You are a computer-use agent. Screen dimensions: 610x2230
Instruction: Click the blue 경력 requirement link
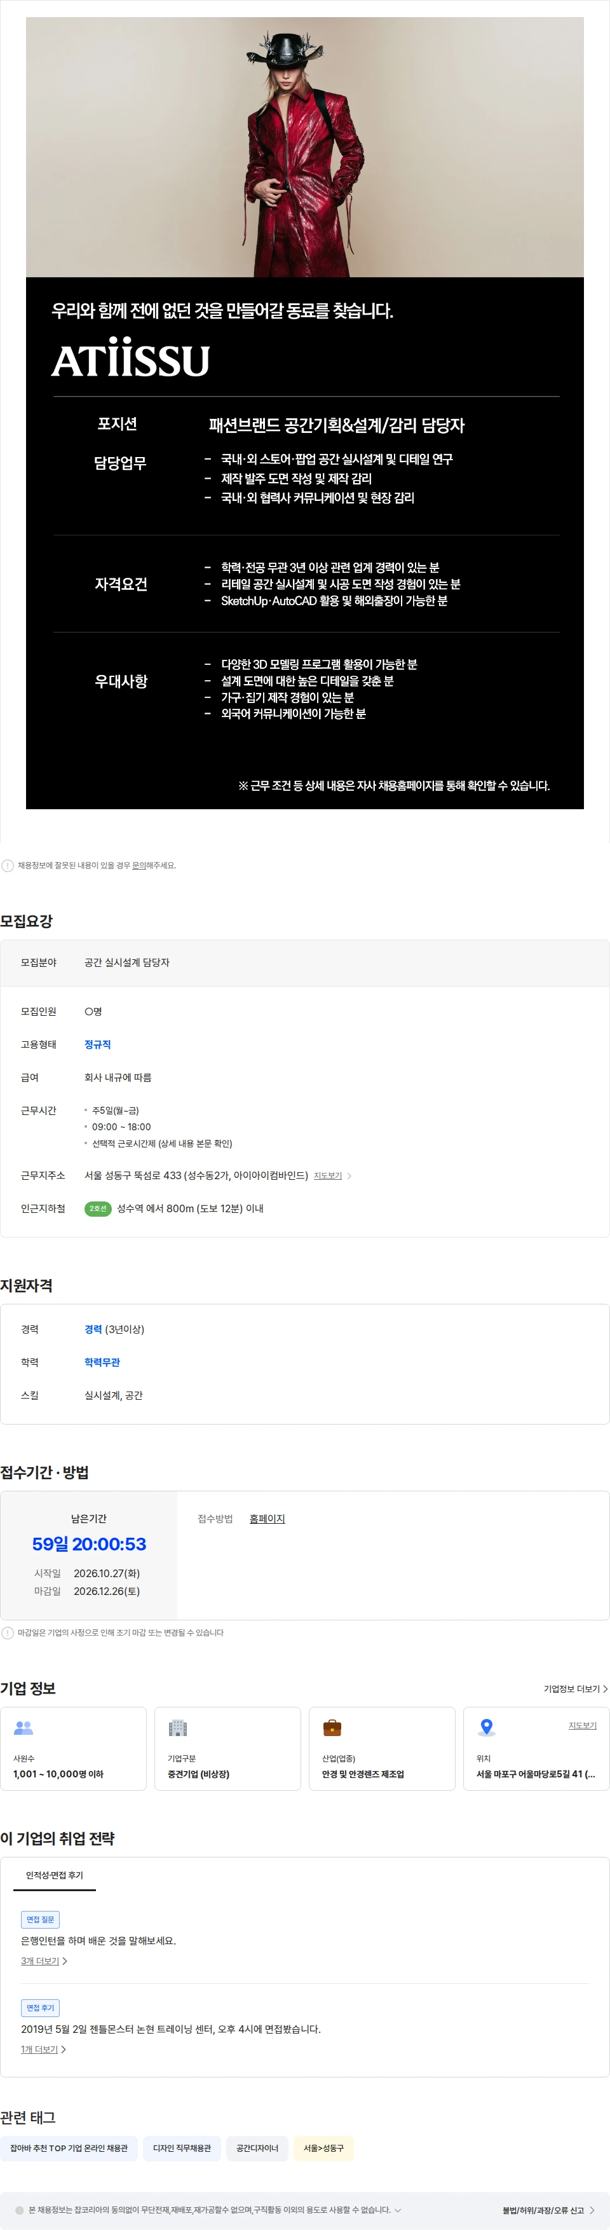pyautogui.click(x=93, y=1330)
